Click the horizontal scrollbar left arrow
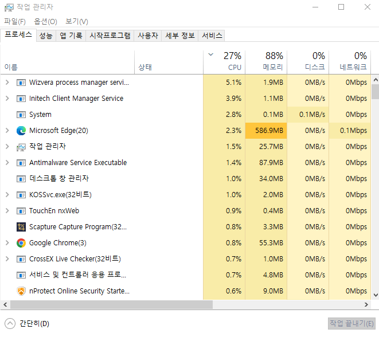The width and height of the screenshot is (379, 337). coord(5,305)
